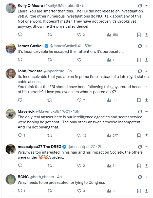Like James Gaskell's reply
Screen dimensions: 153x198
pos(79,60)
